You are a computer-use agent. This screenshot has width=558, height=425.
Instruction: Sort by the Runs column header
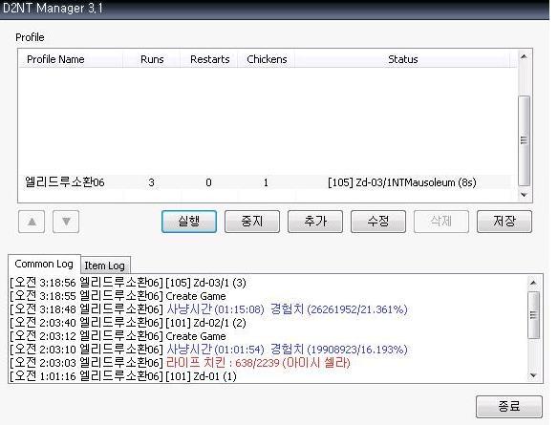point(152,59)
